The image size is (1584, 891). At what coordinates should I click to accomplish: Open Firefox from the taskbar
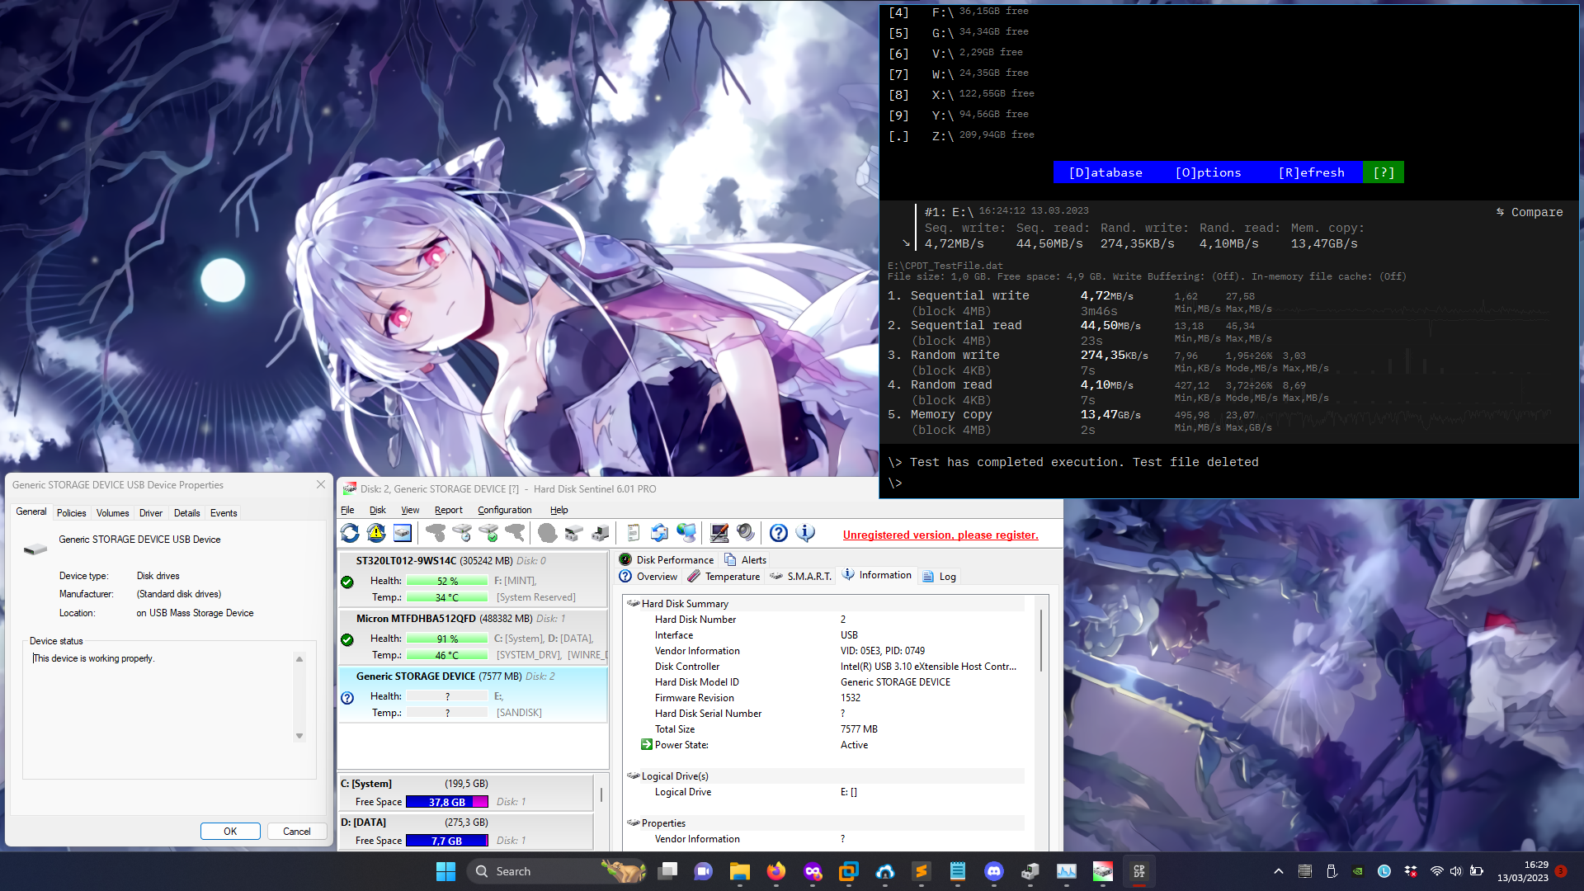point(776,871)
